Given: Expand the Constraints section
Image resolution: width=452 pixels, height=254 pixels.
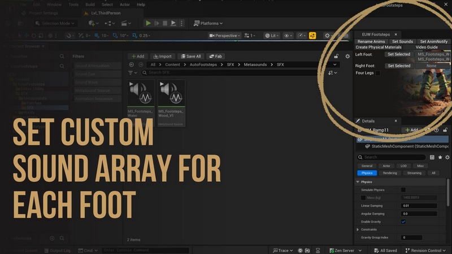Looking at the screenshot, I should click(x=358, y=230).
